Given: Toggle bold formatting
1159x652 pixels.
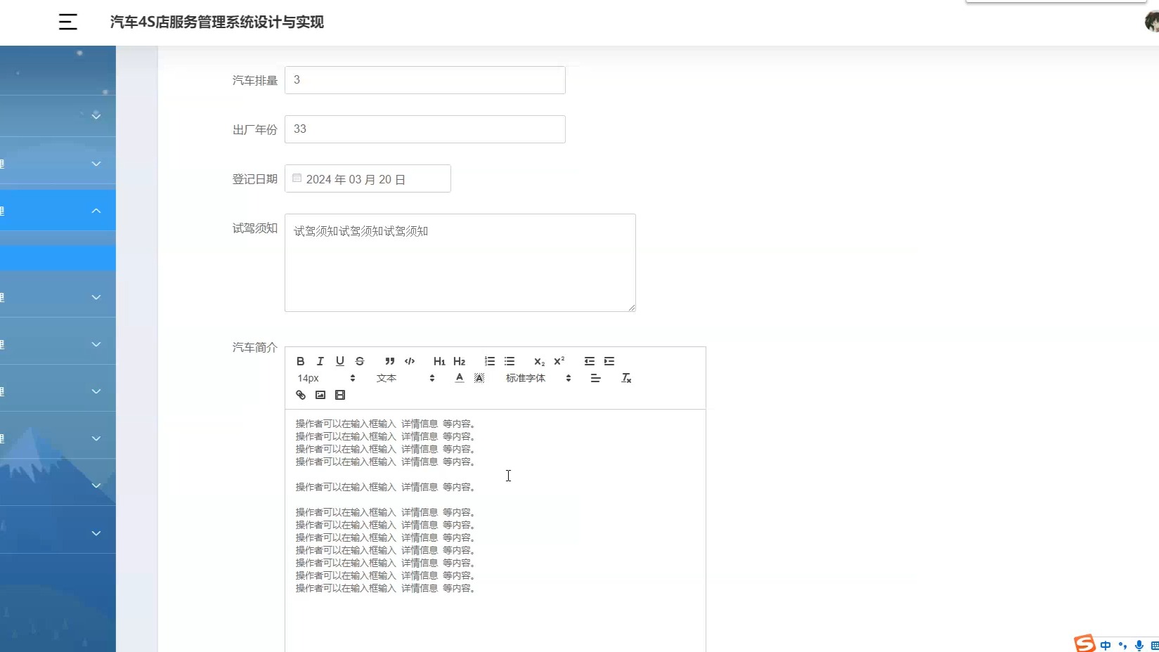Looking at the screenshot, I should pos(300,361).
